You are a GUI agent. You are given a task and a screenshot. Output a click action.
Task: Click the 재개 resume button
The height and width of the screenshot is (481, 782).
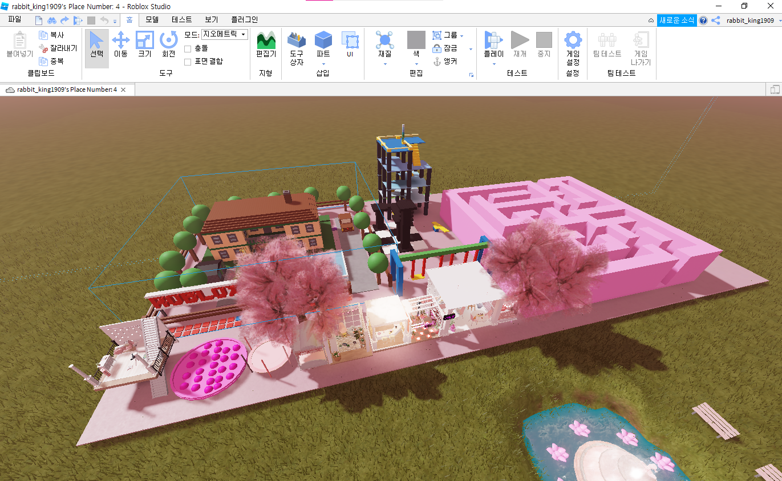point(520,45)
